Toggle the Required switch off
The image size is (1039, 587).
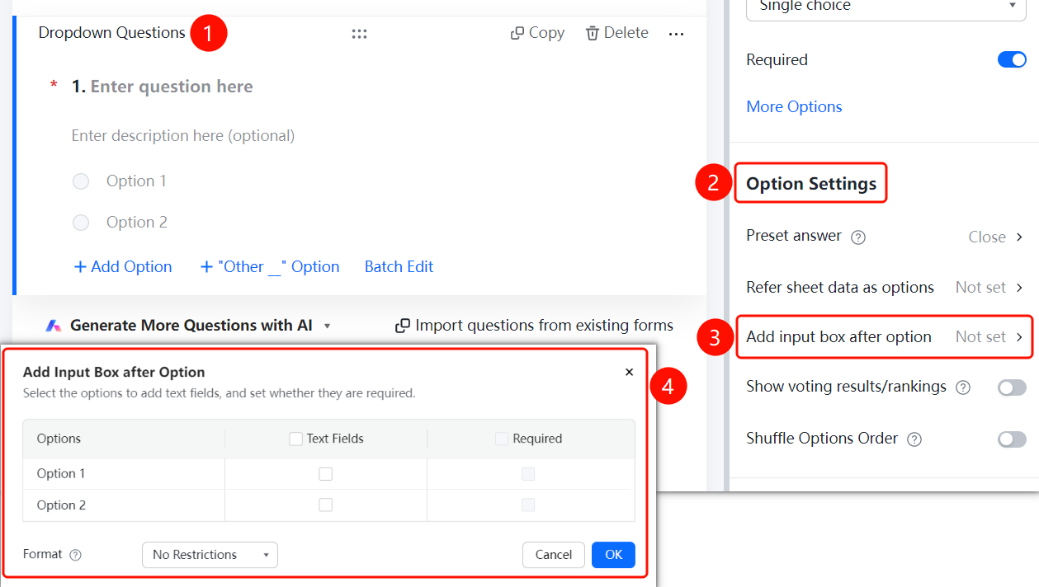click(1012, 59)
